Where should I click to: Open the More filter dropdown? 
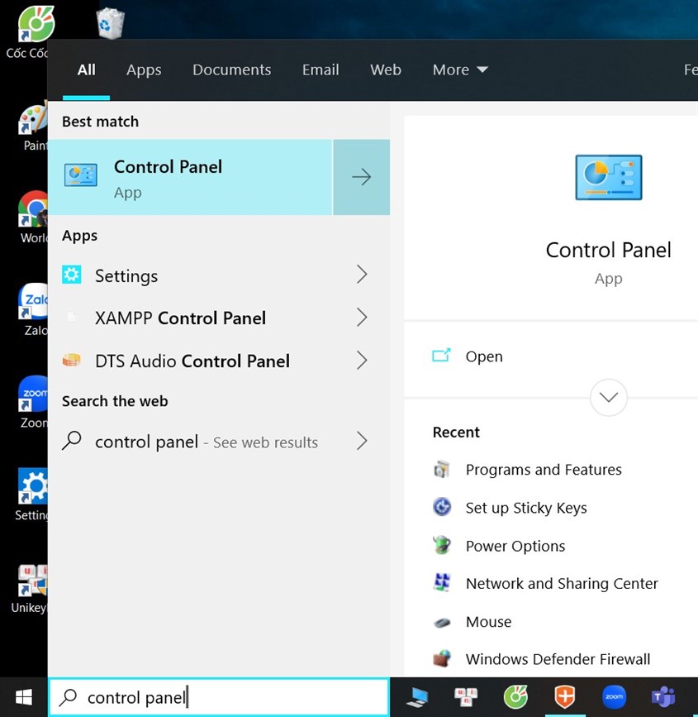460,69
